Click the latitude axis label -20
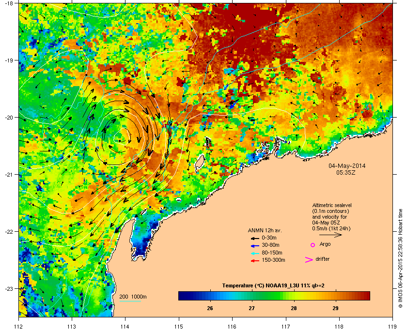The image size is (407, 329). click(x=9, y=118)
